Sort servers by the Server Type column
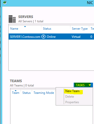Screen dimensions: 94x124 80,29
